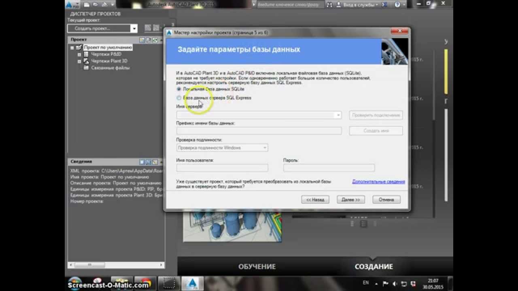
Task: Click the second icon in the Проект panel header
Action: [149, 40]
